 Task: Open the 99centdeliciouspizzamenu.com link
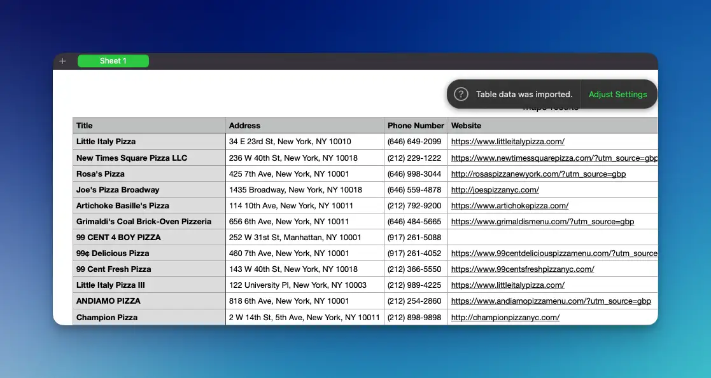click(554, 253)
